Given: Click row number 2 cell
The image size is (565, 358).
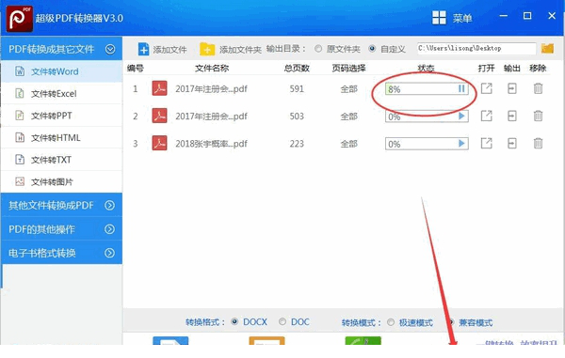Looking at the screenshot, I should (136, 117).
